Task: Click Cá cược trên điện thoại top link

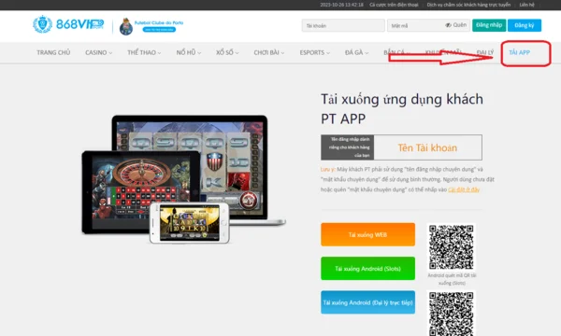Action: coord(394,5)
